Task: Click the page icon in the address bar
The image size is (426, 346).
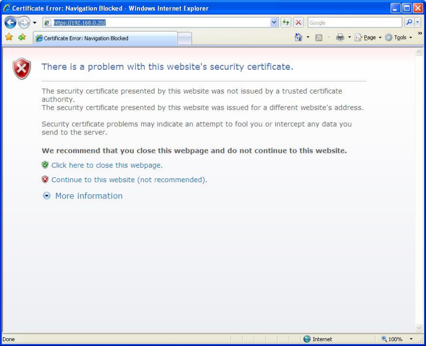Action: coord(48,23)
